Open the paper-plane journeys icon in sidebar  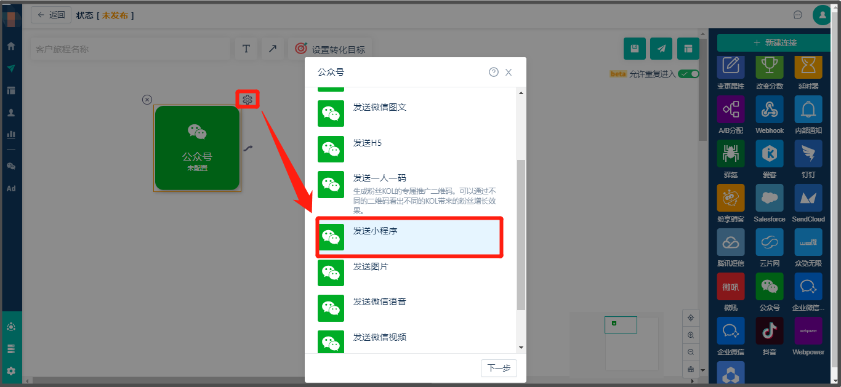pyautogui.click(x=10, y=68)
